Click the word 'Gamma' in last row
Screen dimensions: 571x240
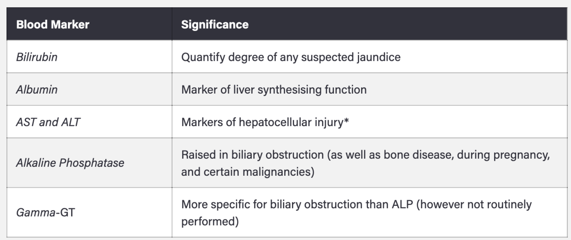click(36, 212)
